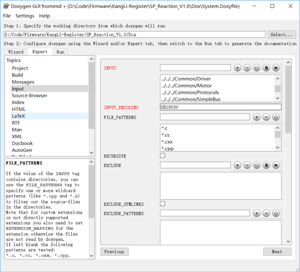This screenshot has height=272, width=300.
Task: Click up arrow of Topics list scrollbar
Action: [x=92, y=59]
